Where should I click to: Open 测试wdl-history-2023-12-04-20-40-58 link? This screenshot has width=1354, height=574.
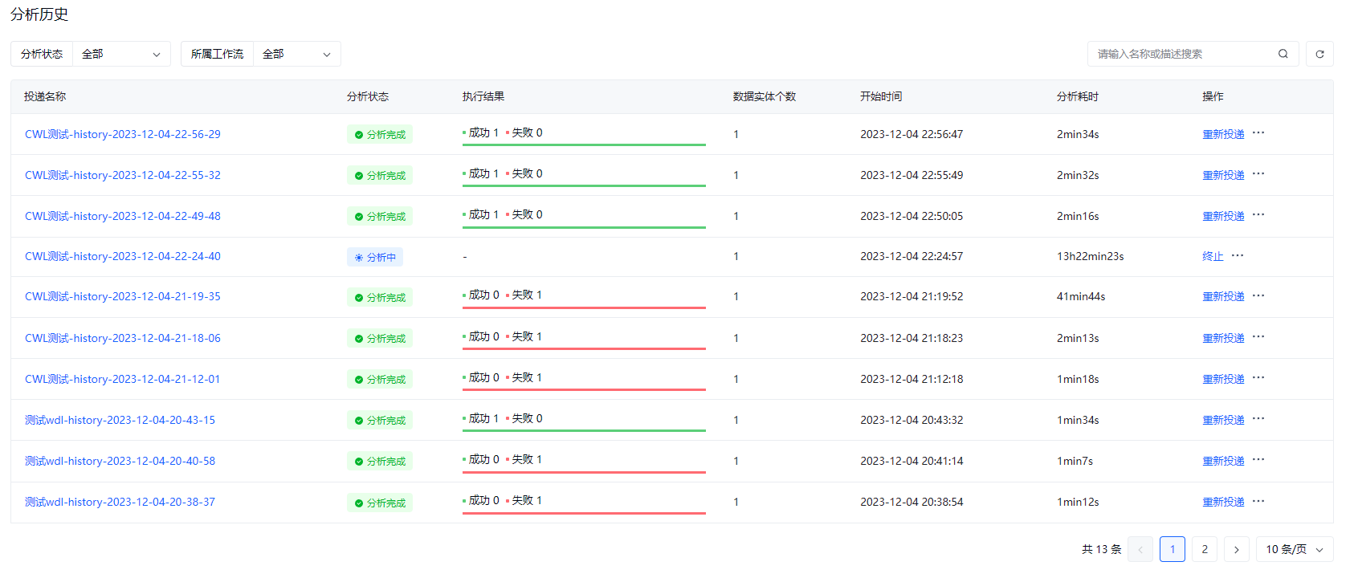[120, 461]
